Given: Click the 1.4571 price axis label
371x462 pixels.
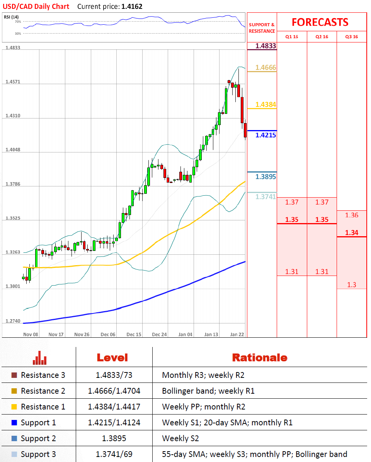Looking at the screenshot, I should pos(13,82).
